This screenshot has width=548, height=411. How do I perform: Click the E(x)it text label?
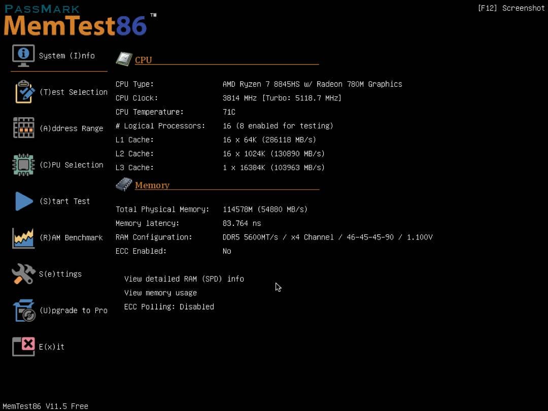(52, 347)
